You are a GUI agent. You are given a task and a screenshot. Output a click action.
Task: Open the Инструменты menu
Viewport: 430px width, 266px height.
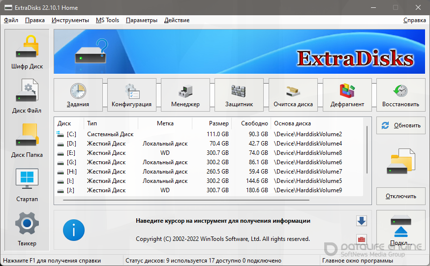click(x=70, y=20)
